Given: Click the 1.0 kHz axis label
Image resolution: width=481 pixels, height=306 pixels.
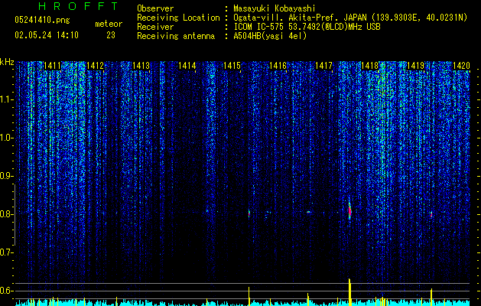Looking at the screenshot, I should pos(5,138).
